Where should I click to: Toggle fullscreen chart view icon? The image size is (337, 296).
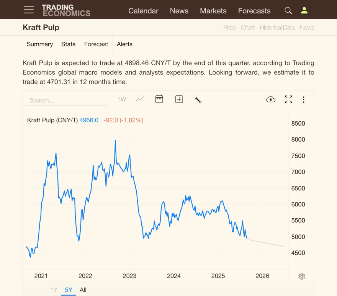[x=288, y=99]
